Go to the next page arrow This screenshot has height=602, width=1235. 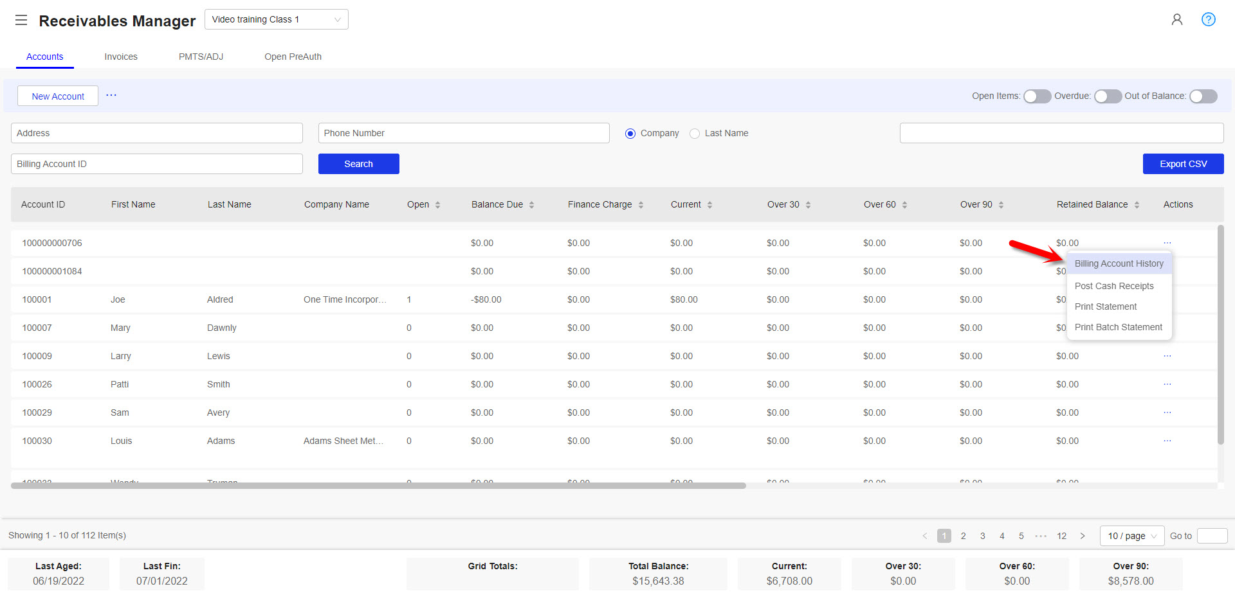1083,536
